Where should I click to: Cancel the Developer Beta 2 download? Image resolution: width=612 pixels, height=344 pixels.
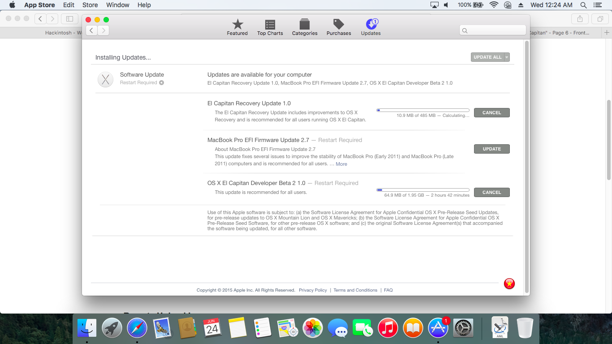pyautogui.click(x=491, y=193)
